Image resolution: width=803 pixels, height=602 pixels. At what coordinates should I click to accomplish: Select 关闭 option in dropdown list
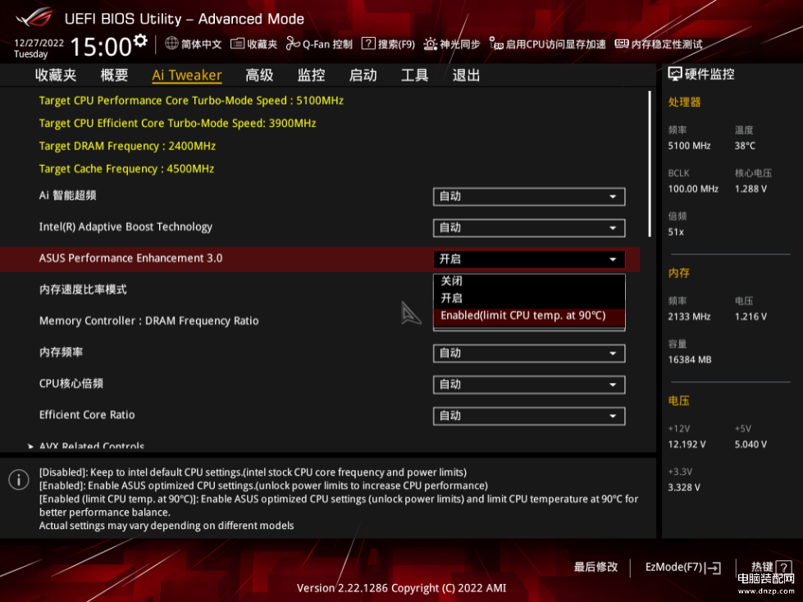click(529, 281)
